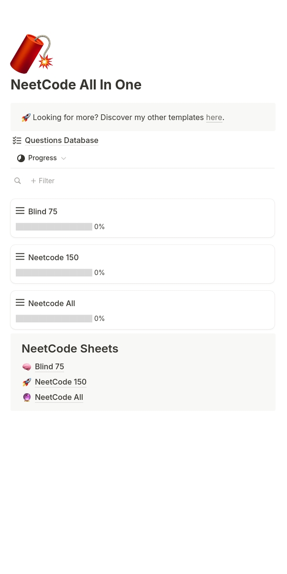Click the database search magnifier icon
The image size is (287, 574).
[x=18, y=181]
